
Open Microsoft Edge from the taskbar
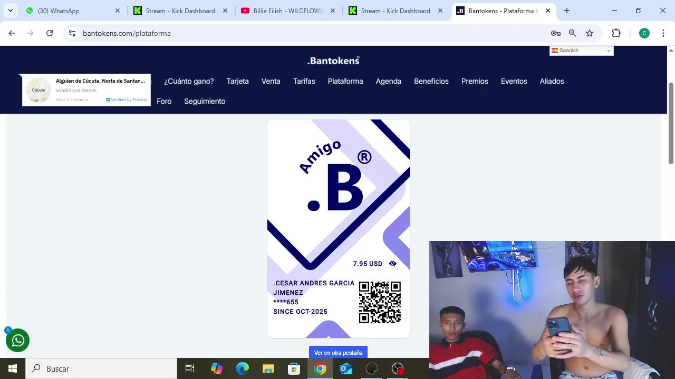(x=242, y=368)
